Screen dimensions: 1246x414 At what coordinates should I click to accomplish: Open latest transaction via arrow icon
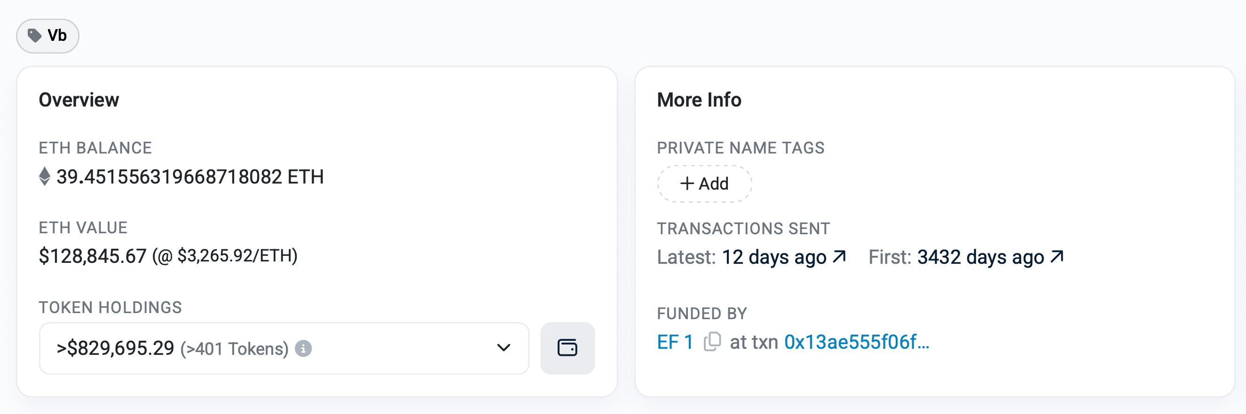(x=839, y=256)
